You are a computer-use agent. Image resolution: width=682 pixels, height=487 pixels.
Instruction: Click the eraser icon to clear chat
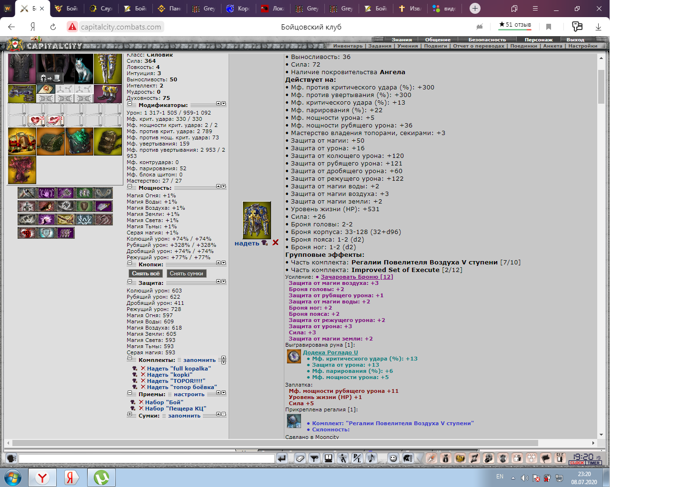pos(300,458)
